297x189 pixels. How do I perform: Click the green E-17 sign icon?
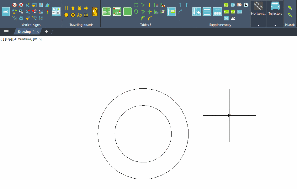[226, 12]
